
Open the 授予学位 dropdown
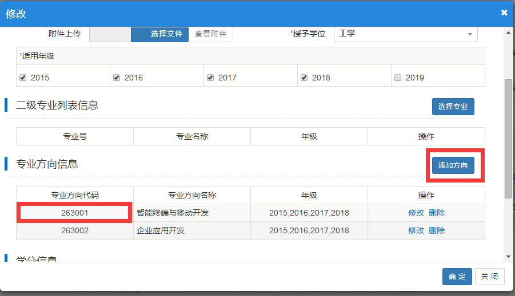pyautogui.click(x=405, y=34)
